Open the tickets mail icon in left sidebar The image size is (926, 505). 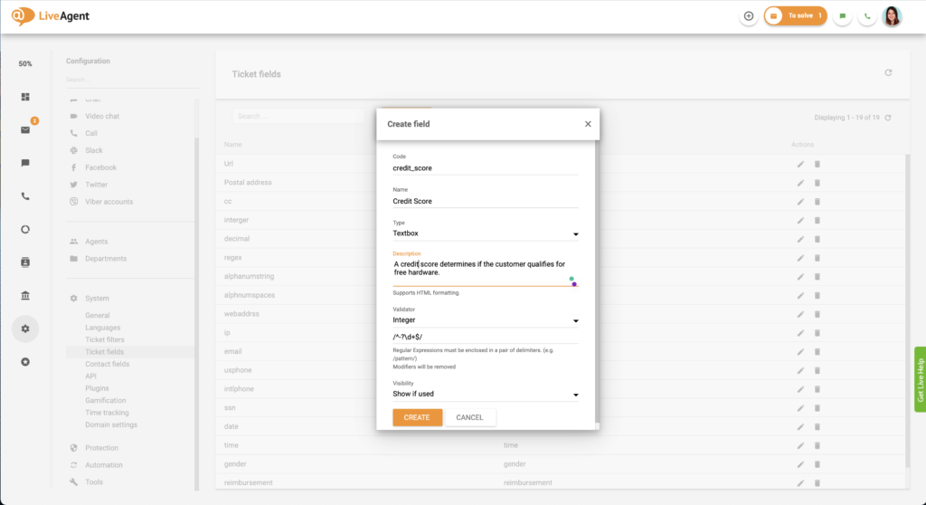click(x=25, y=129)
